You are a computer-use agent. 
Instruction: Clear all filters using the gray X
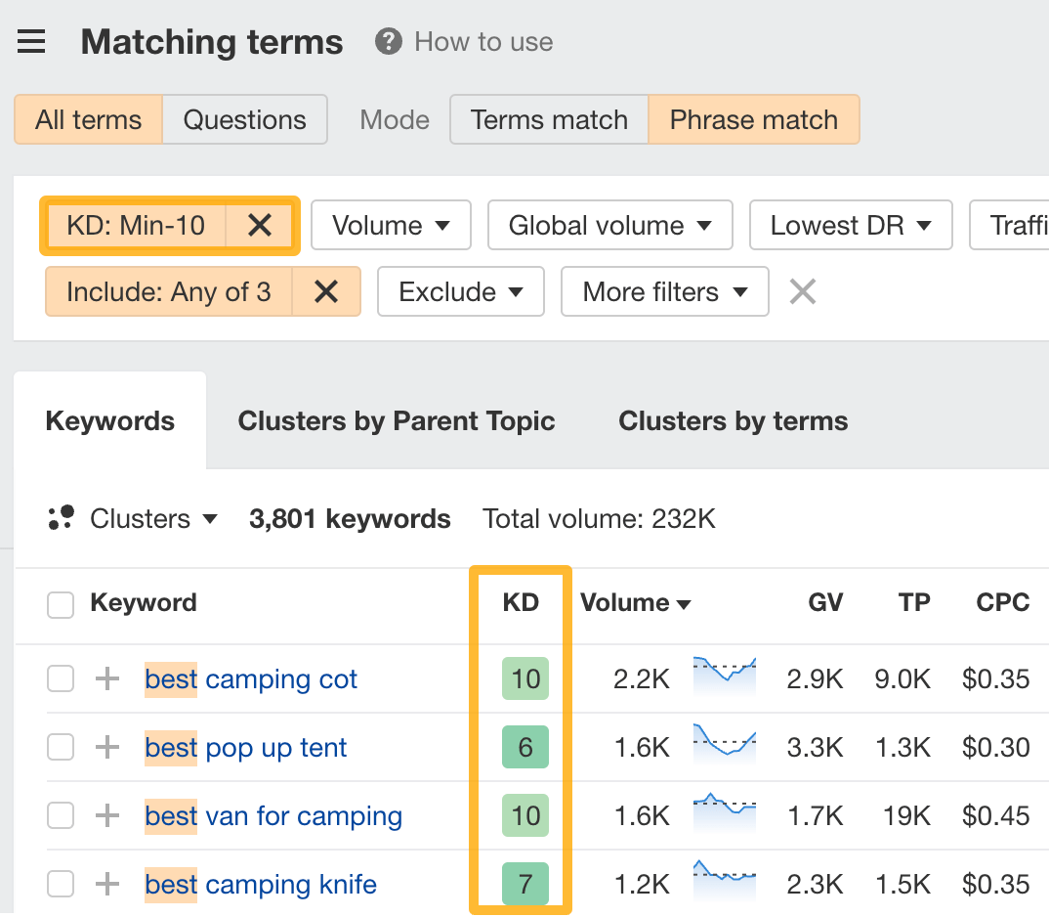[802, 291]
